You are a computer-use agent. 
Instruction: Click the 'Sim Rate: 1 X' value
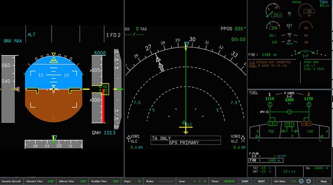click(293, 182)
